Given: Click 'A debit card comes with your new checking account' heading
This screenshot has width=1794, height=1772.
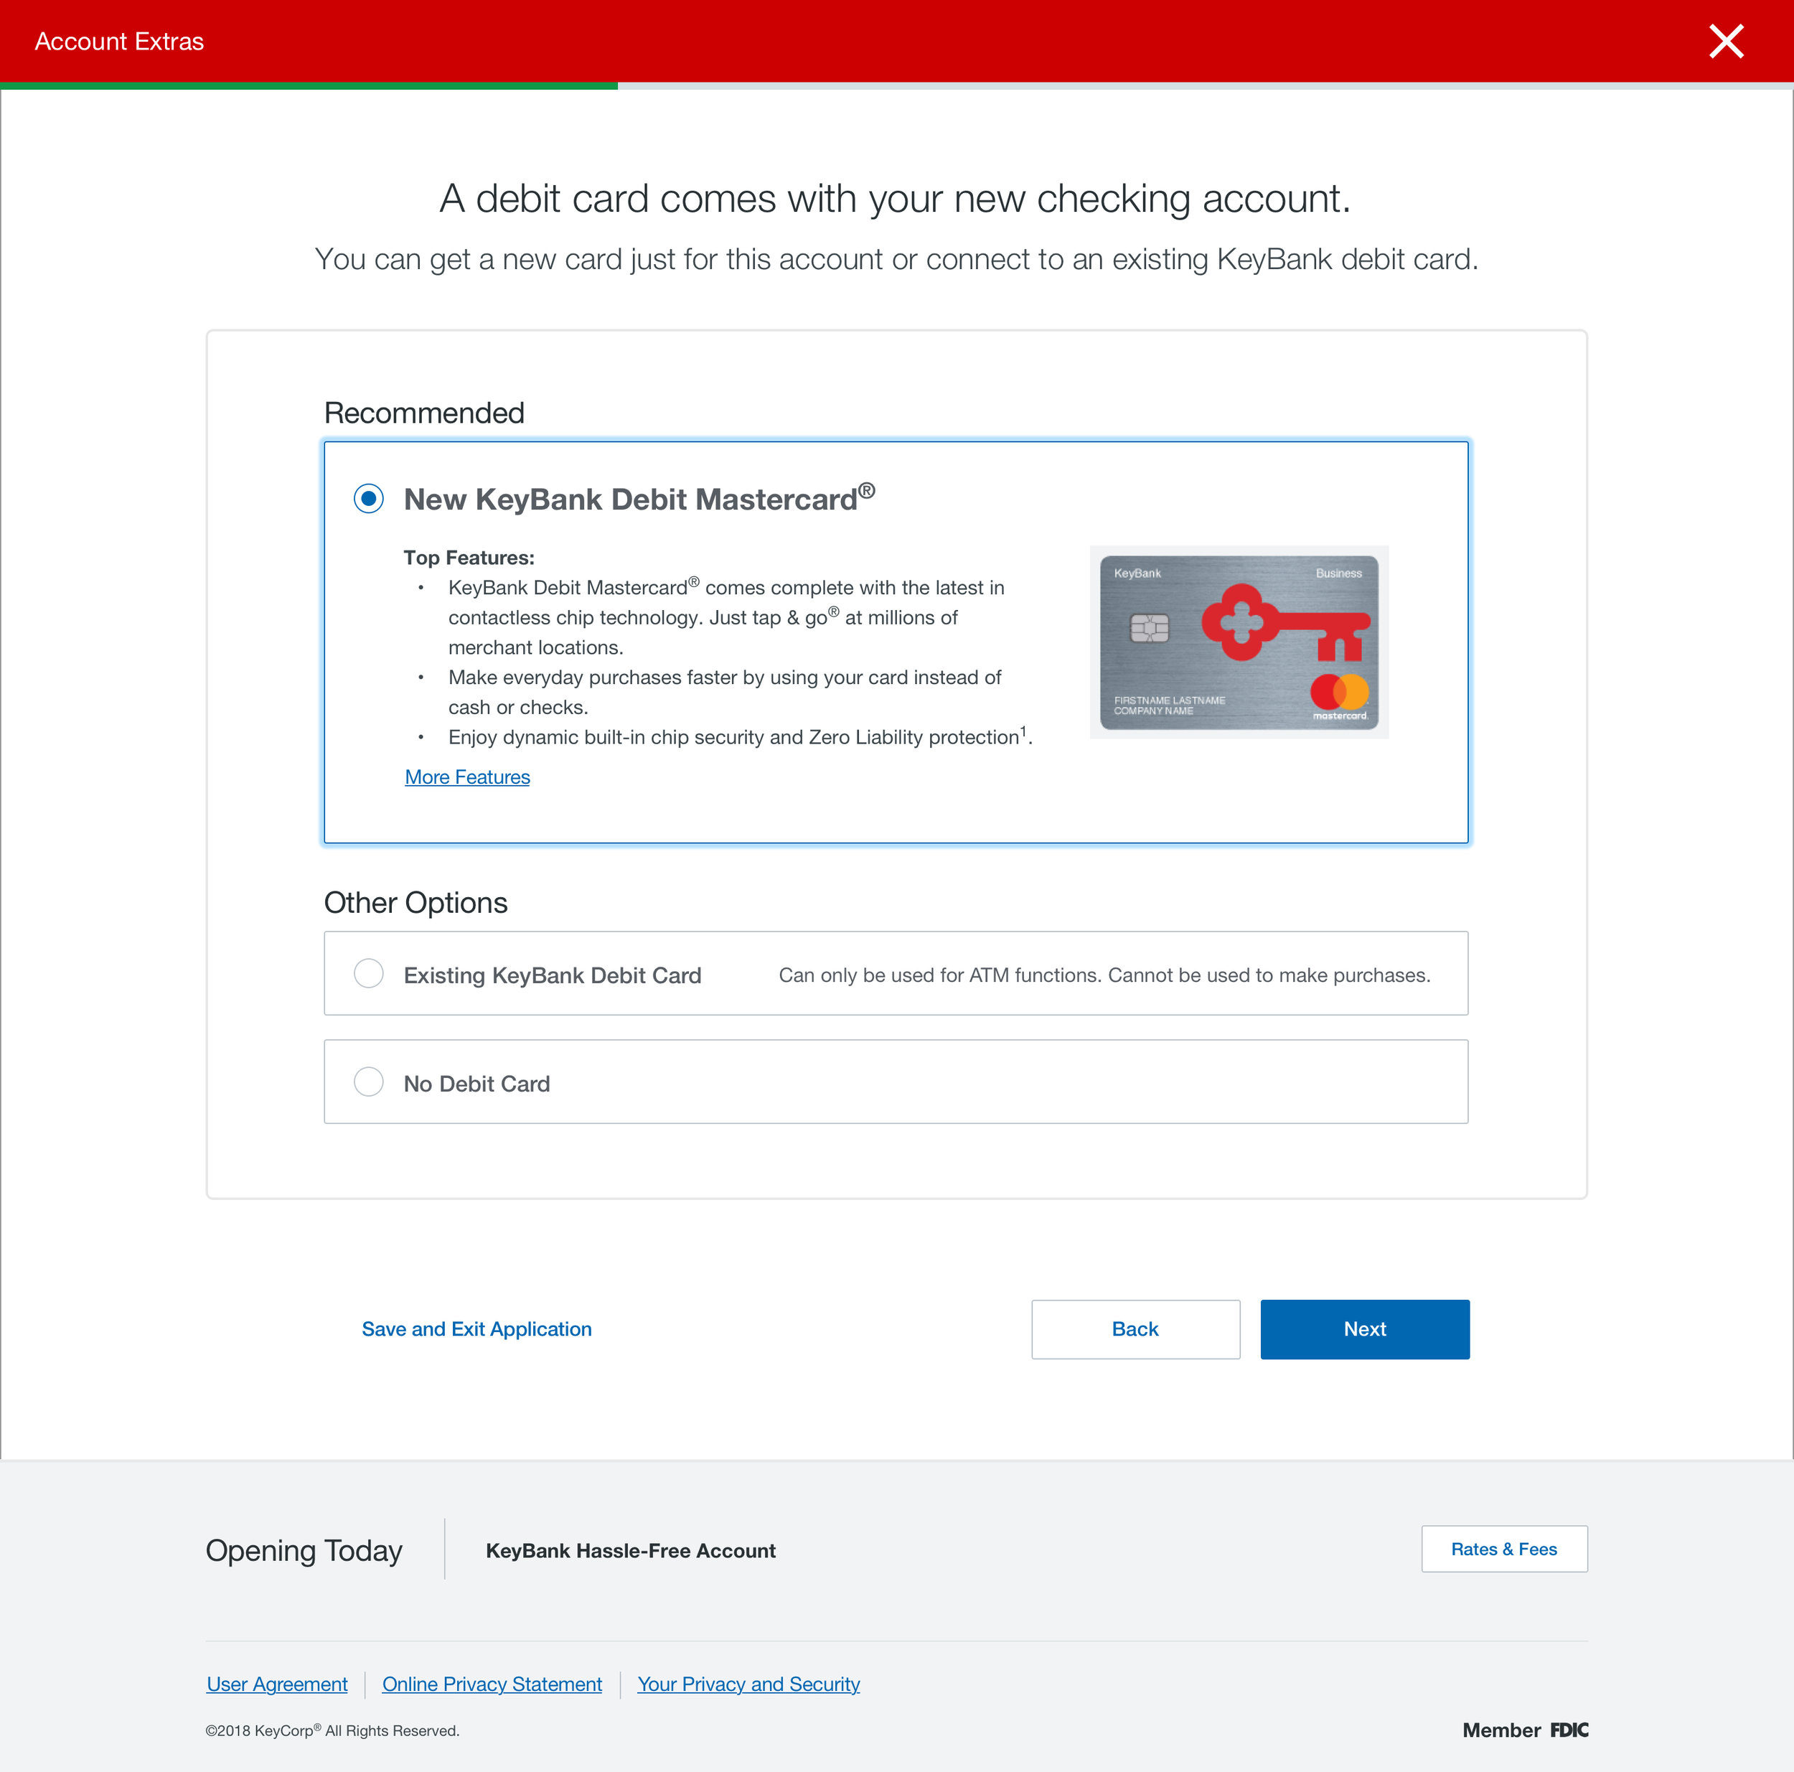Looking at the screenshot, I should 895,199.
